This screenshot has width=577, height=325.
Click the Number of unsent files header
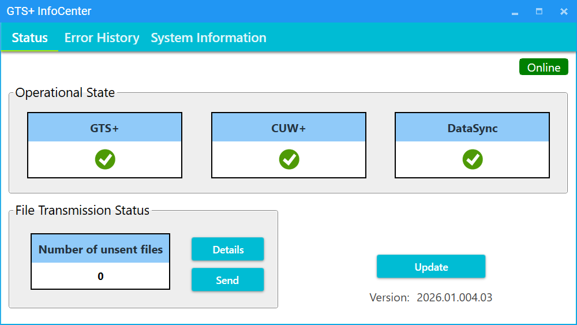(100, 249)
